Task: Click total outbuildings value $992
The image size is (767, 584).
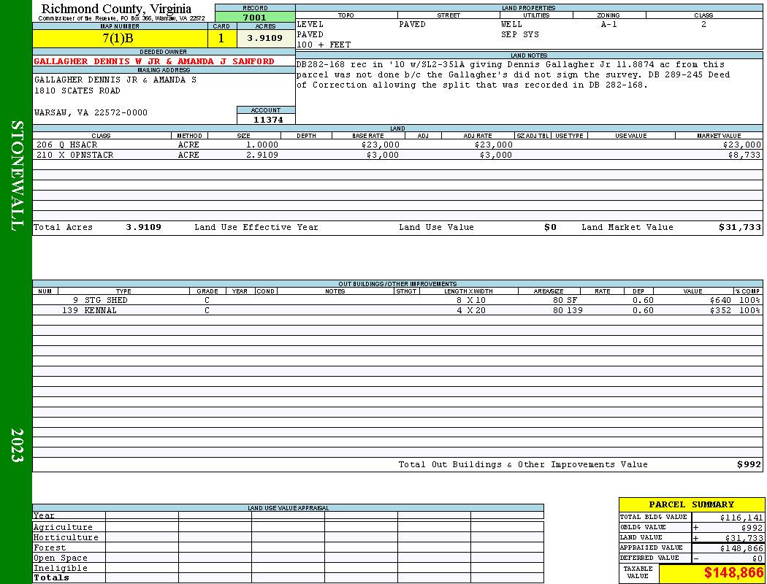Action: tap(749, 464)
